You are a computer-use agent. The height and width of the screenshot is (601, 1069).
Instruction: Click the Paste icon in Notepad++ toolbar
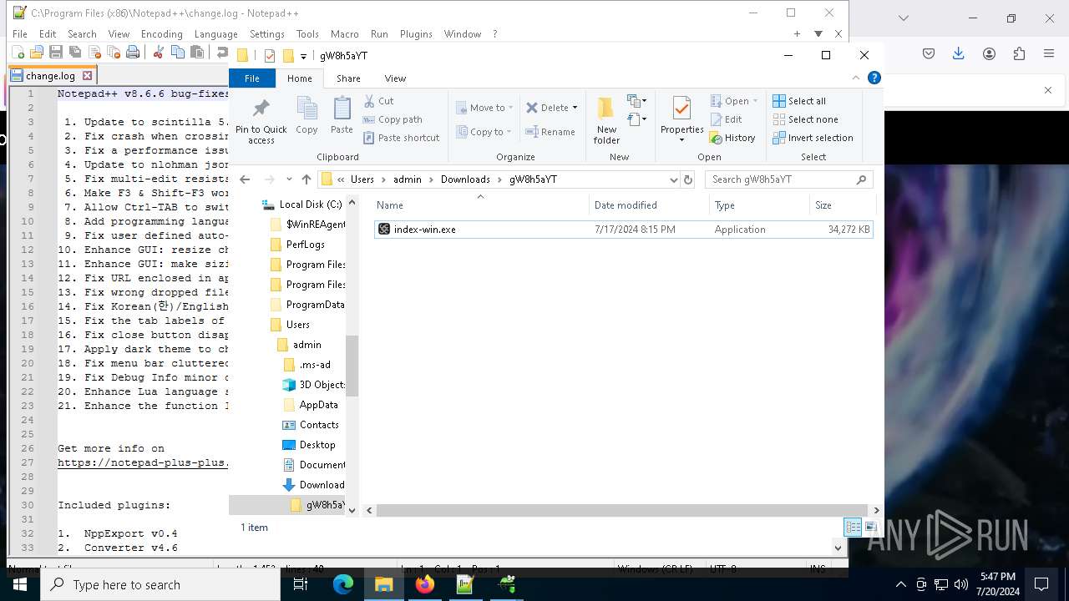197,52
